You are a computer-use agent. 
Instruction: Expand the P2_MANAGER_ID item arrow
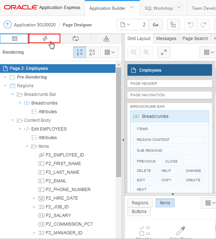point(34,233)
